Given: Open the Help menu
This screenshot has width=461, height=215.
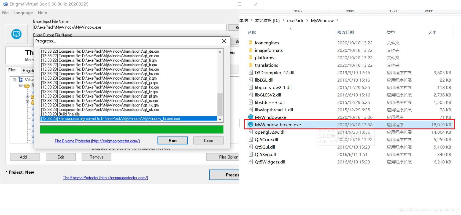Looking at the screenshot, I should 42,13.
